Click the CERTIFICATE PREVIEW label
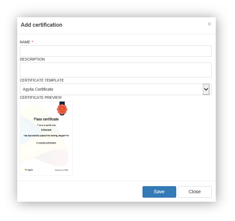 point(41,98)
